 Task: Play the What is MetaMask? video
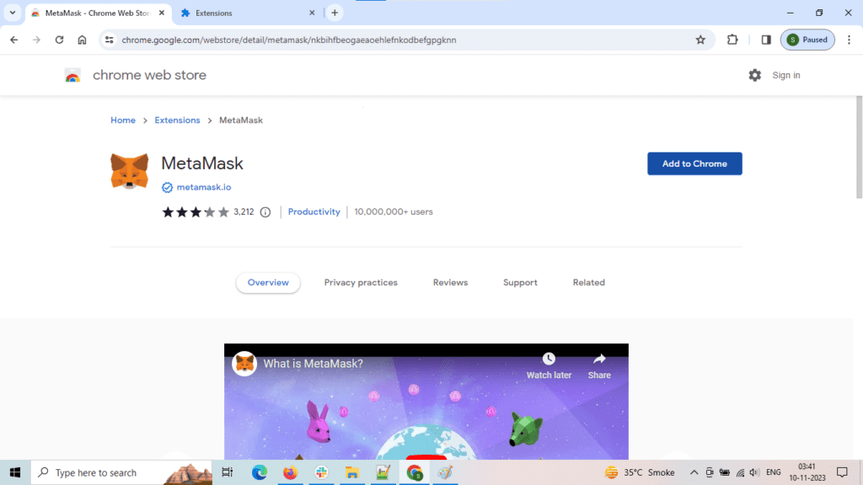tap(426, 456)
